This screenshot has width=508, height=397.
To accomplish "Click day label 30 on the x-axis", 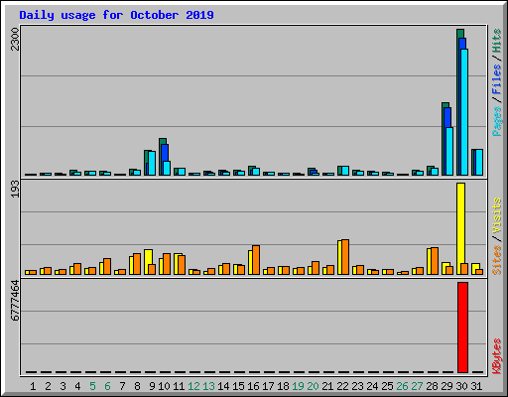I will 461,386.
